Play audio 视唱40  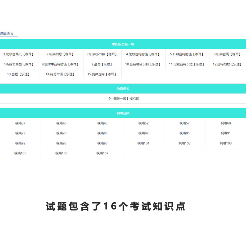pyautogui.click(x=61, y=123)
